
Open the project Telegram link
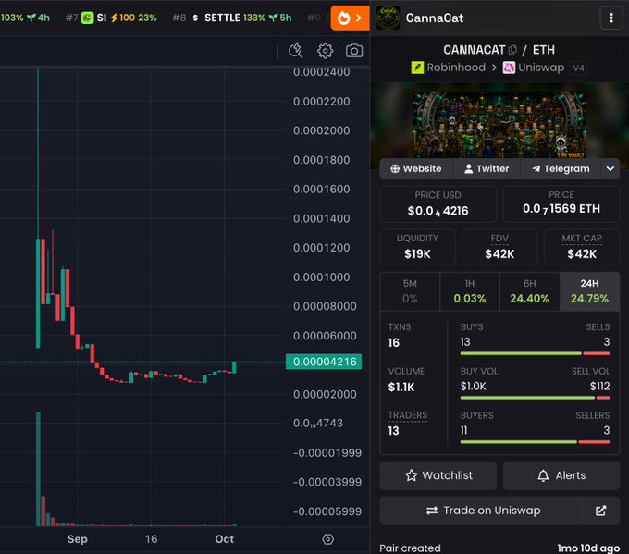tap(561, 169)
